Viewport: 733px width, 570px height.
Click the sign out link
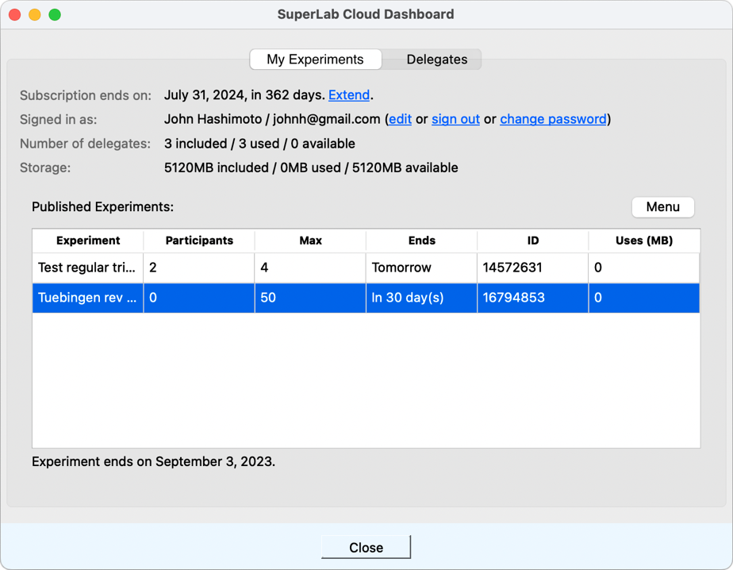pyautogui.click(x=455, y=119)
